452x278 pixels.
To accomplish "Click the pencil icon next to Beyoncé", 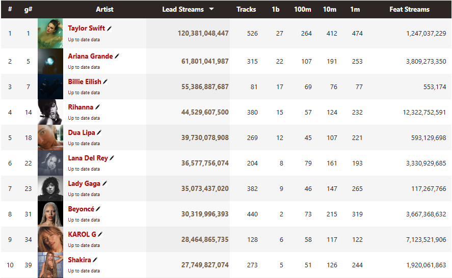I will click(x=98, y=209).
